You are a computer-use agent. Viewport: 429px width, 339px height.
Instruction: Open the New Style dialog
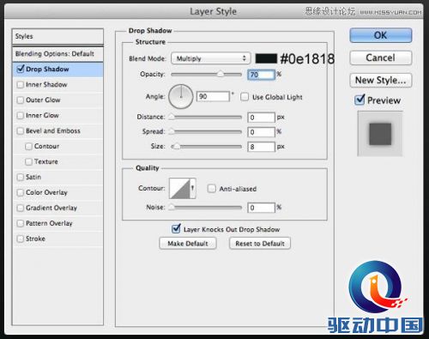[x=381, y=80]
